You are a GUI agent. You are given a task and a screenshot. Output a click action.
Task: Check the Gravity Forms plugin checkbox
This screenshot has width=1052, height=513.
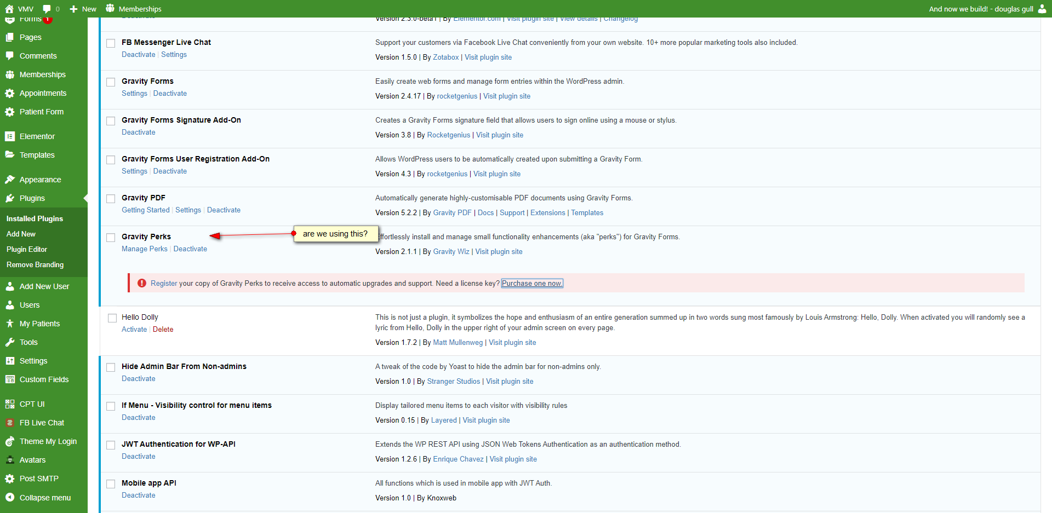[111, 82]
